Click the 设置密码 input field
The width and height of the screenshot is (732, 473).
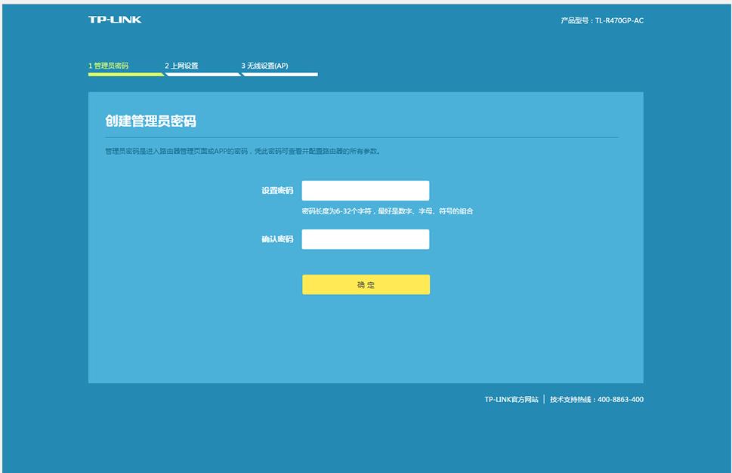pyautogui.click(x=366, y=190)
